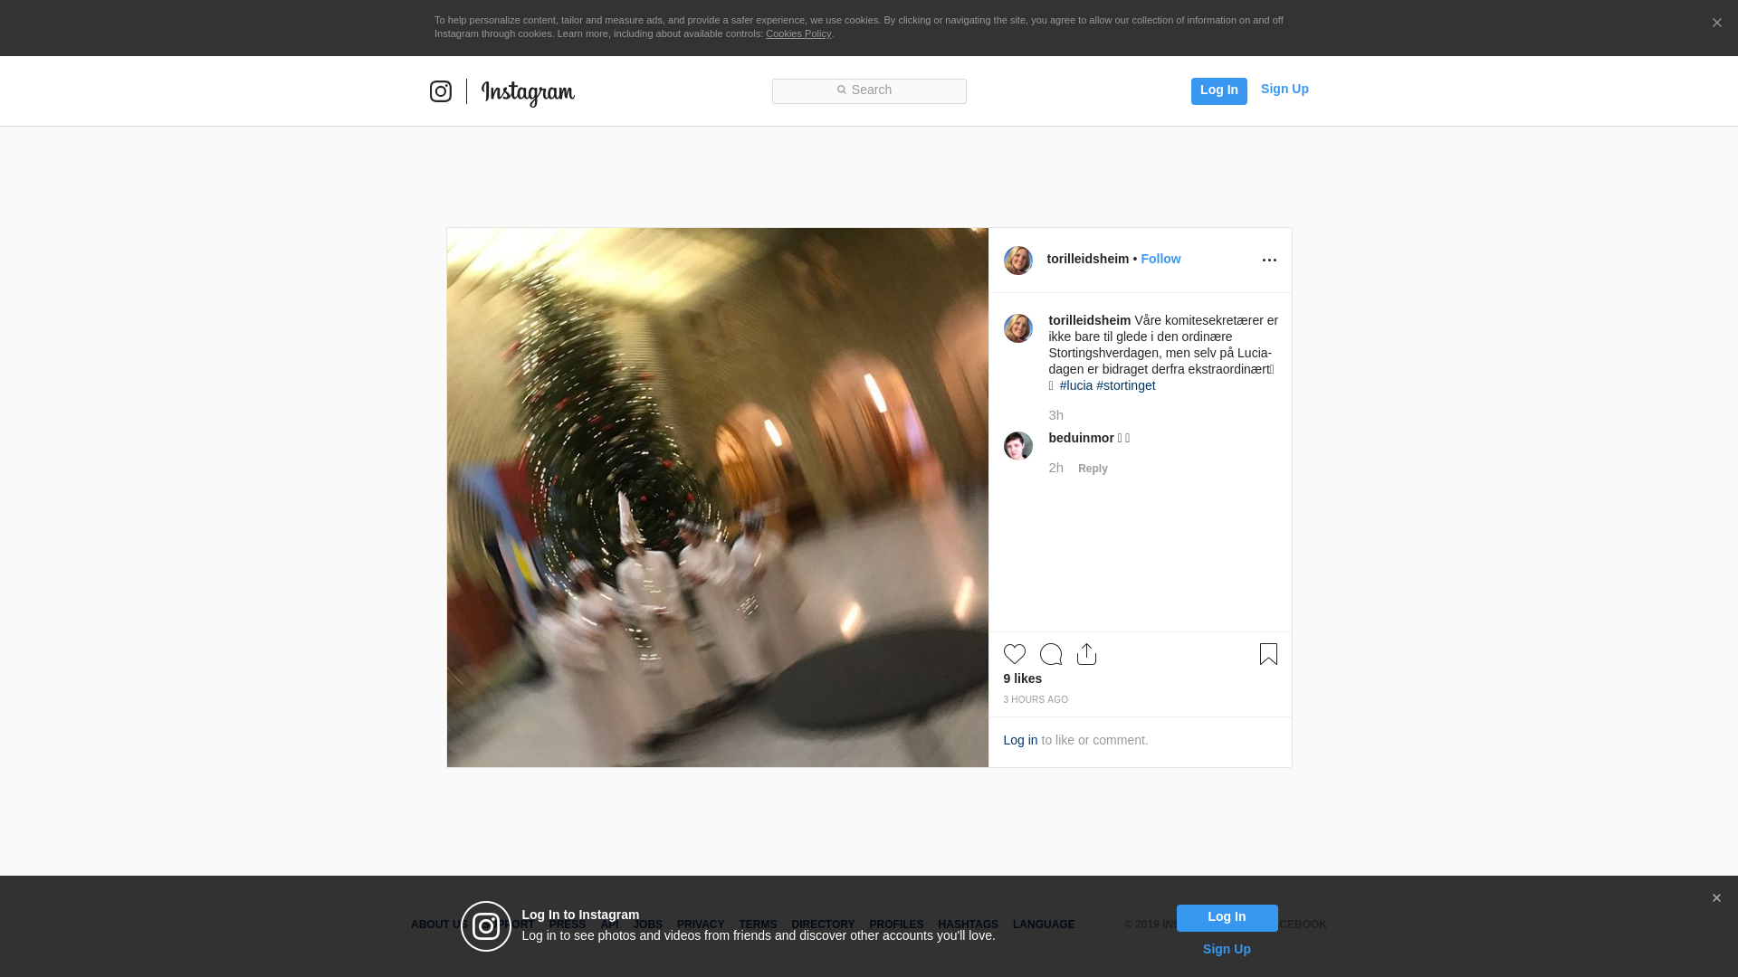Click the header Sign Up link

1284,89
